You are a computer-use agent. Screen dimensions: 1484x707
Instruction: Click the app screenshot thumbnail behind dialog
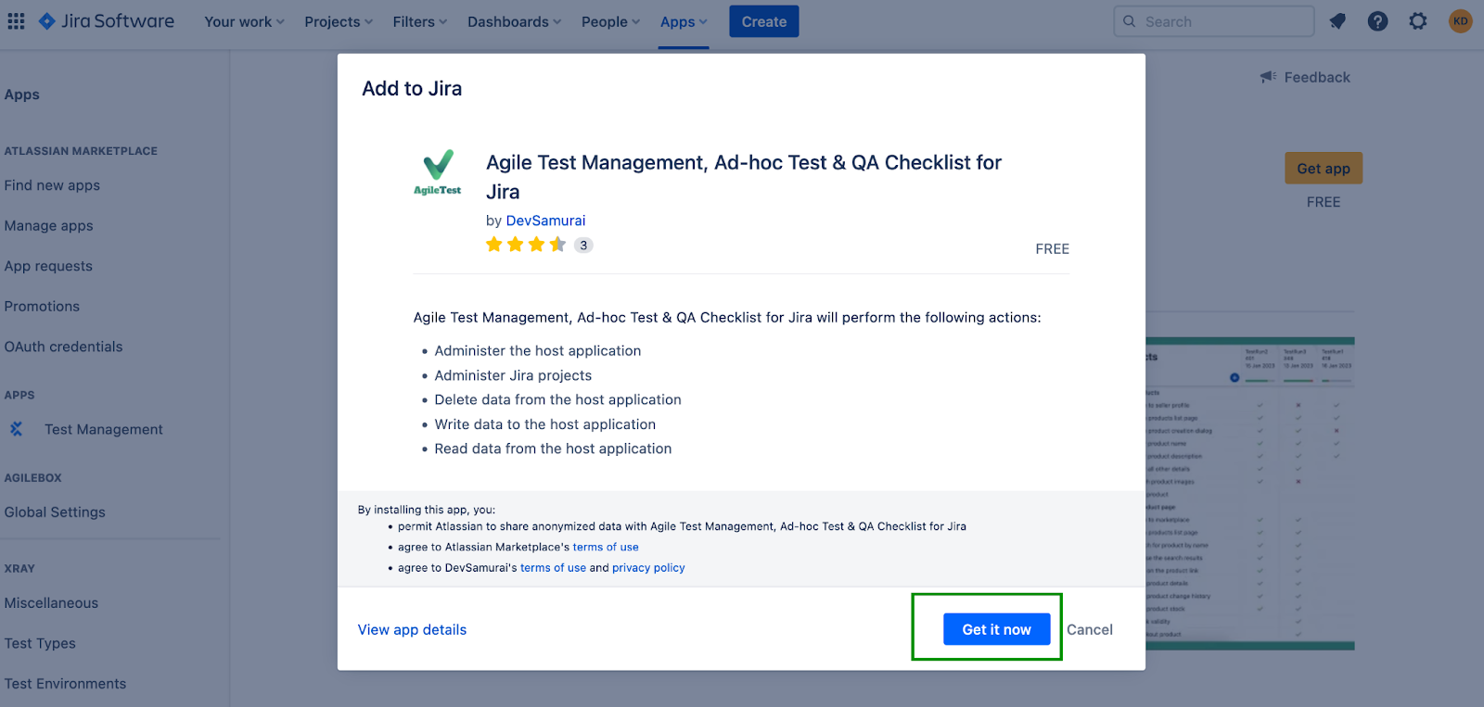1249,493
